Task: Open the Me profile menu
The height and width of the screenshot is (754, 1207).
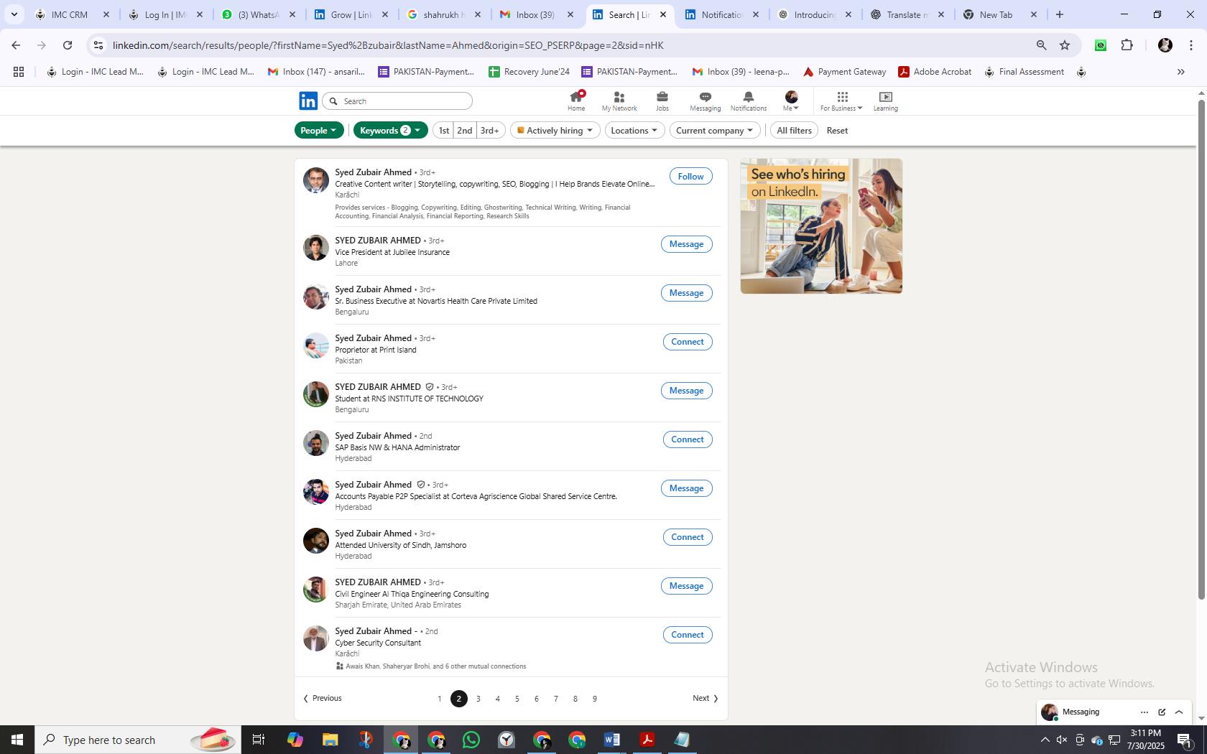Action: [791, 101]
